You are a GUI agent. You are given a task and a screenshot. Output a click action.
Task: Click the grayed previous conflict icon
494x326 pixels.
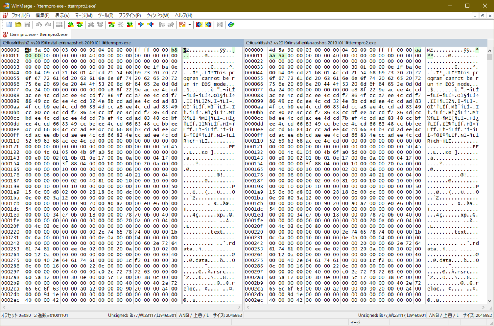(100, 25)
